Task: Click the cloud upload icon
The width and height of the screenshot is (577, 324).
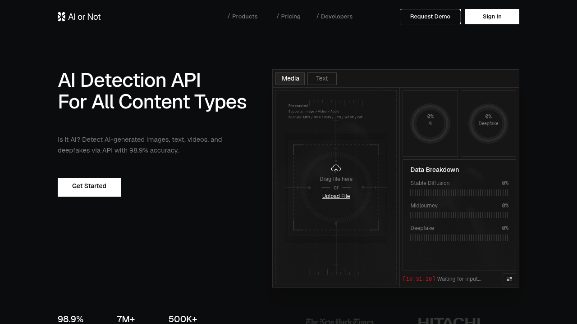Action: coord(336,169)
